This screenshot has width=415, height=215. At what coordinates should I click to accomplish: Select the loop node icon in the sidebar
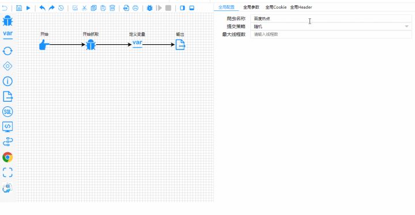[7, 51]
